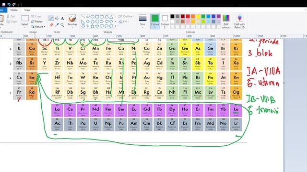Choose the Oval callout shape
This screenshot has width=307, height=172.
tap(106, 26)
